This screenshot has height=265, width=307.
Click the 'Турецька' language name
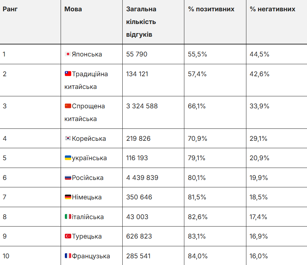[87, 236]
